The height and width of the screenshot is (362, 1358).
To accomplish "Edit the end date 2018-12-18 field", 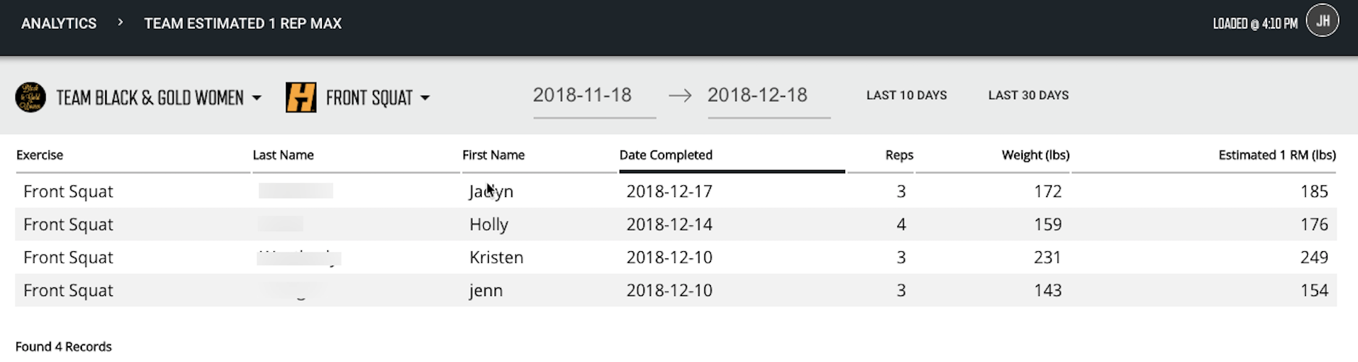I will pyautogui.click(x=769, y=96).
